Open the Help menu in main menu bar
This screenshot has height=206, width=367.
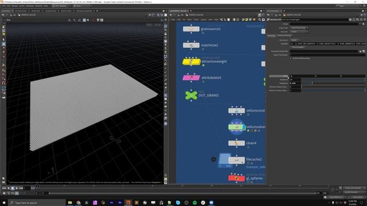click(x=46, y=6)
